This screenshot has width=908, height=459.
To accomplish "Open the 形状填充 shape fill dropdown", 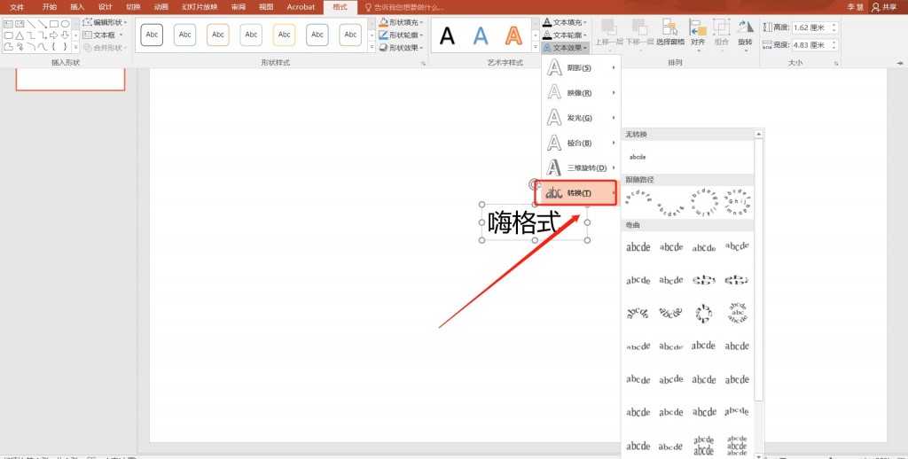I will (x=401, y=22).
